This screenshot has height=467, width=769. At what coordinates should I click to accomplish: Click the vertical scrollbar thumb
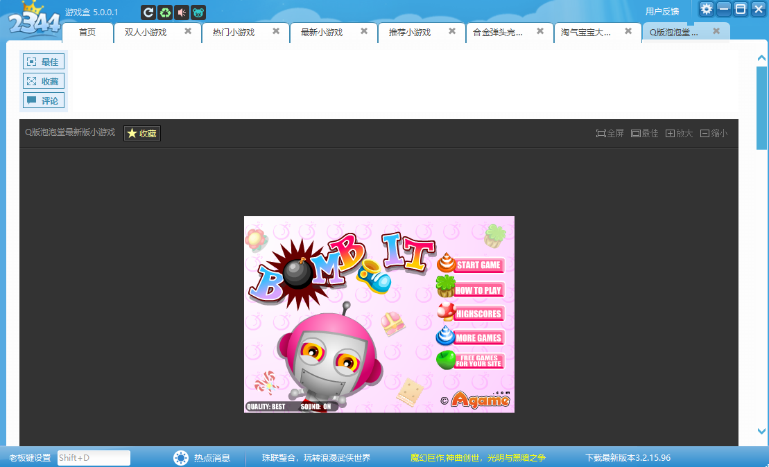coord(761,108)
